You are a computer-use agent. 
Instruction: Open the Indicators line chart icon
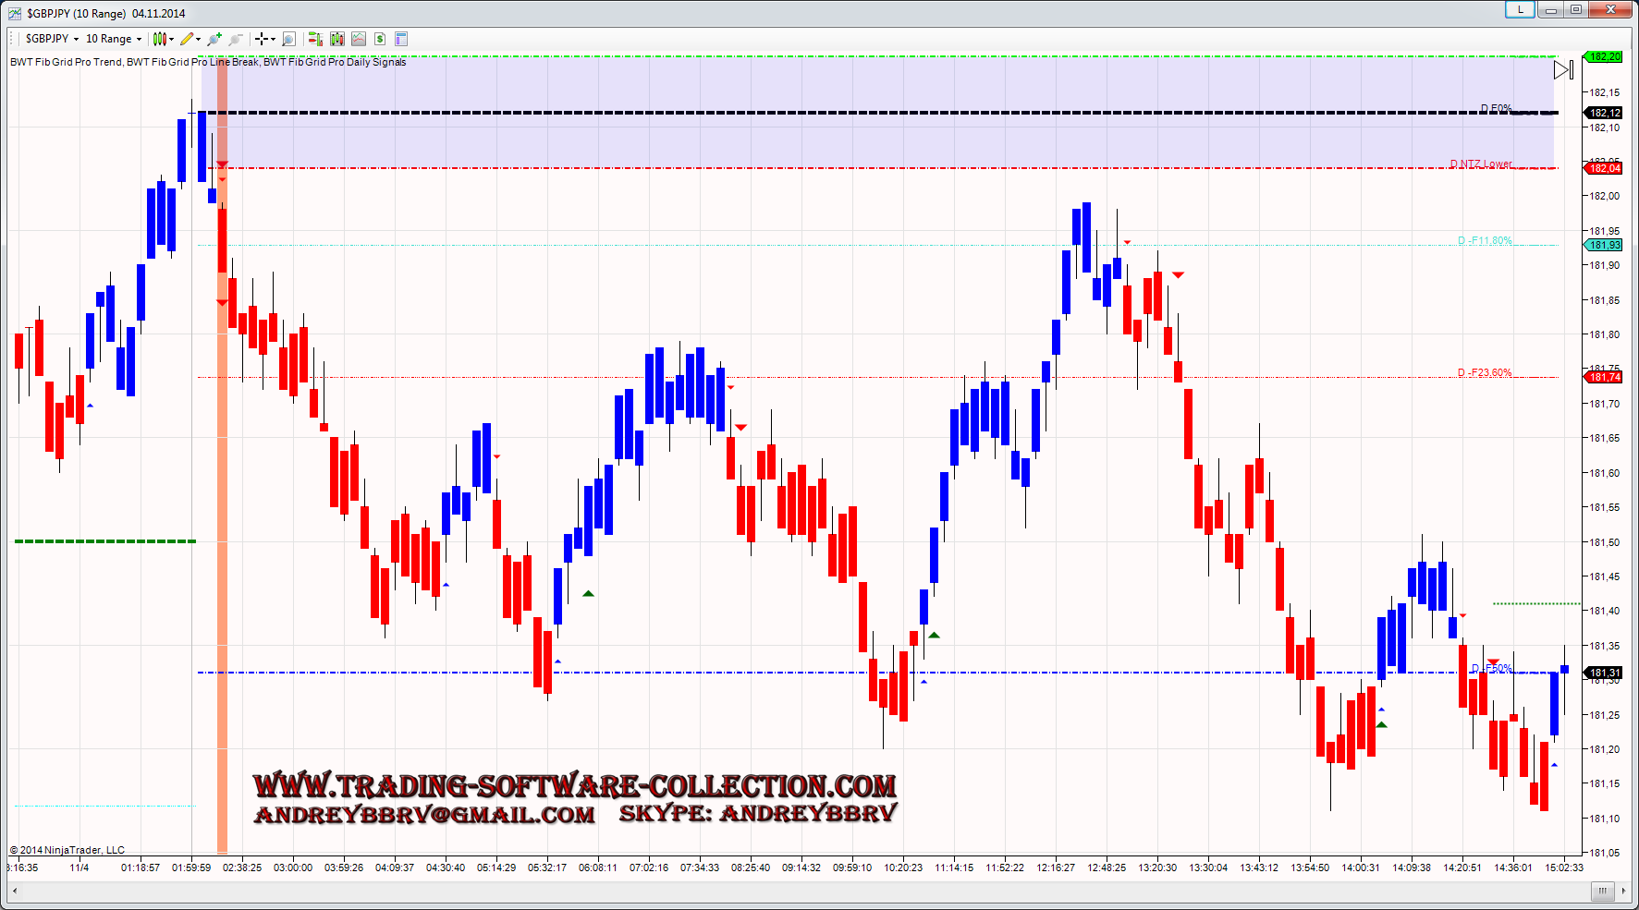tap(359, 39)
